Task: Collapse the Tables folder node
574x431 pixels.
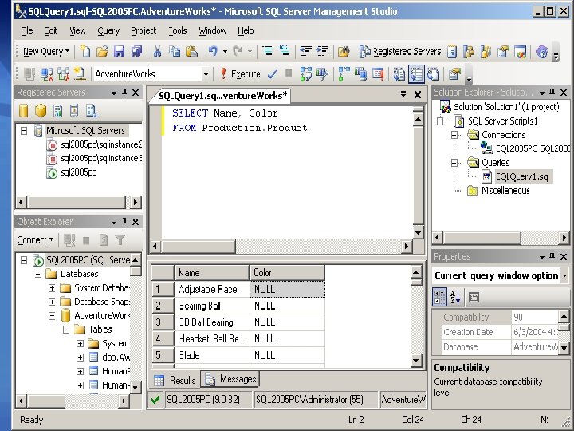Action: [x=66, y=330]
